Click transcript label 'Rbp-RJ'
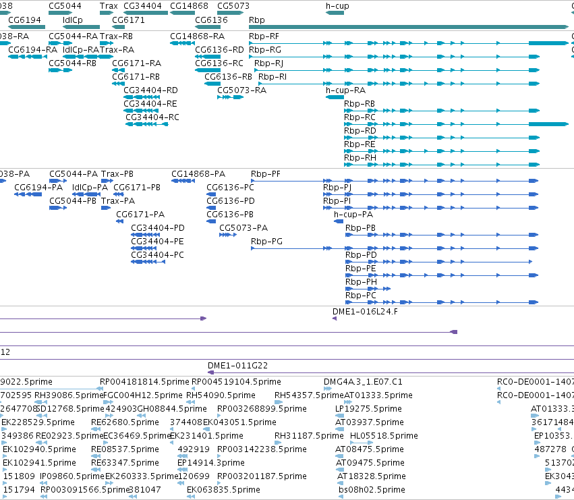 coord(268,63)
